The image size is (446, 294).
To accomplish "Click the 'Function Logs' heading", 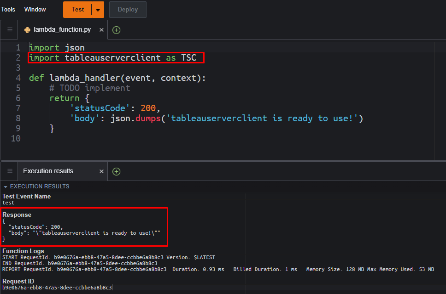I will (23, 251).
